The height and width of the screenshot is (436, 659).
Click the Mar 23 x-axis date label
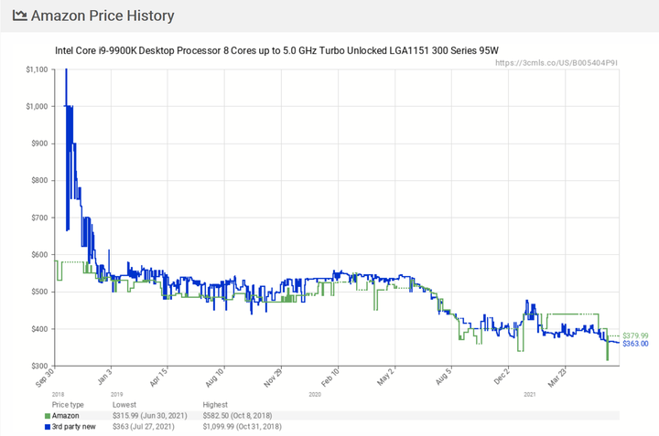(556, 378)
